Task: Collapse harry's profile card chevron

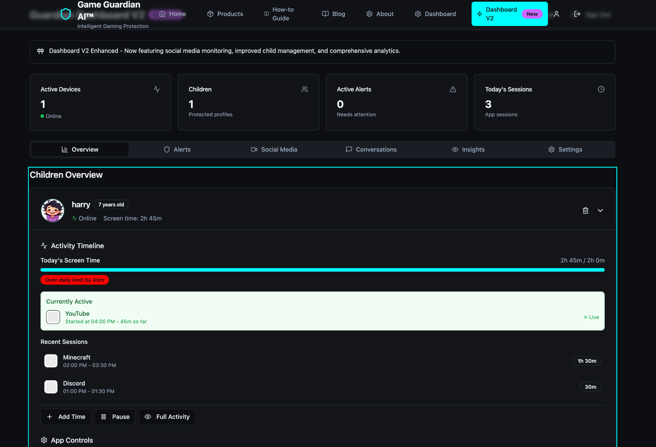Action: (x=600, y=211)
